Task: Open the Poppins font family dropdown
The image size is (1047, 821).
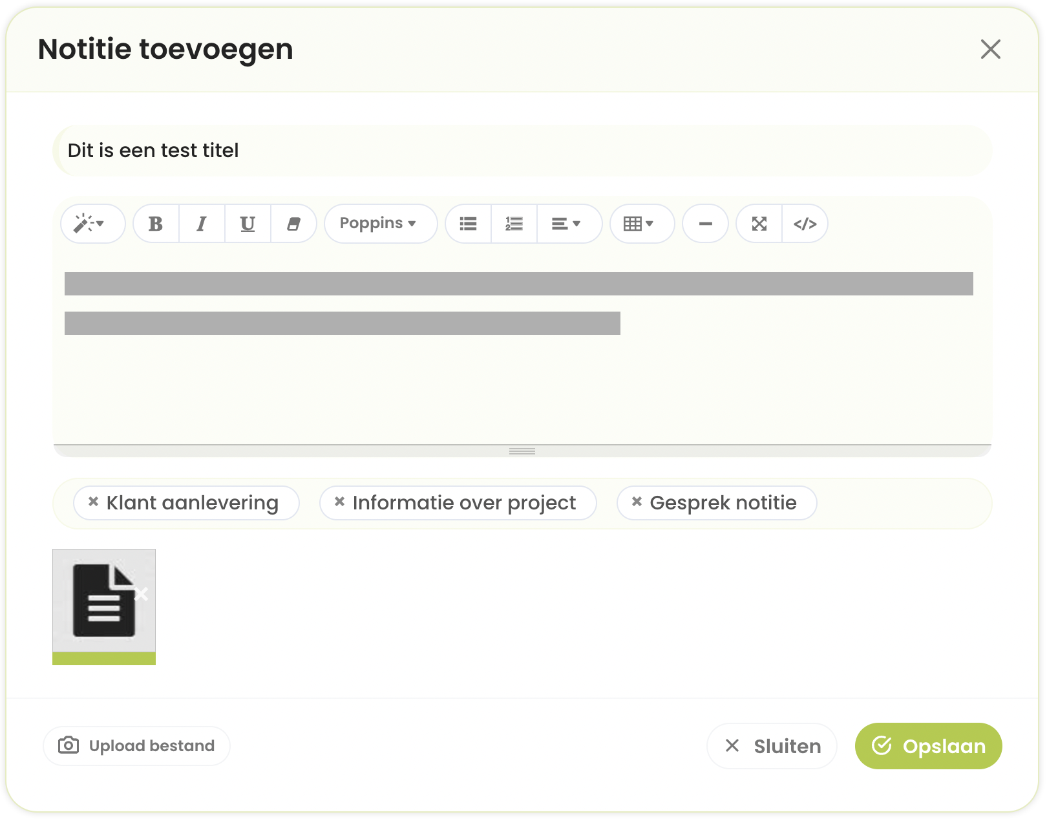Action: tap(380, 224)
